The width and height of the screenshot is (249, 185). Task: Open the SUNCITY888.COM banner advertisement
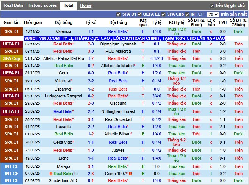coord(124,38)
